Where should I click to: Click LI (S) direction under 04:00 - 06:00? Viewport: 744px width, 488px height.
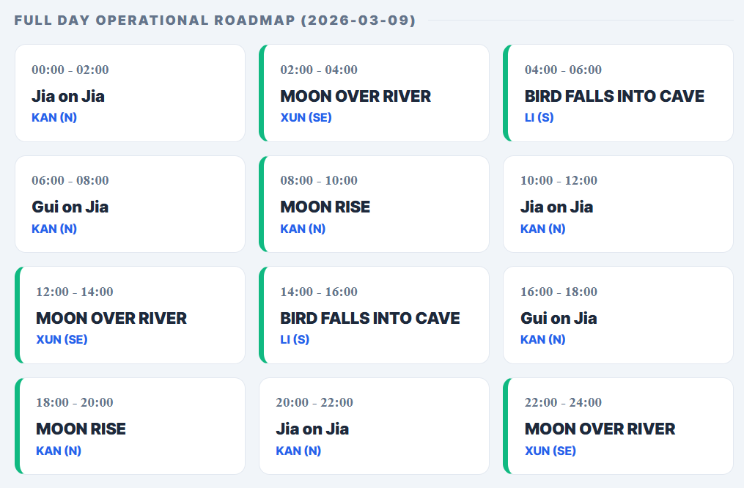point(539,117)
